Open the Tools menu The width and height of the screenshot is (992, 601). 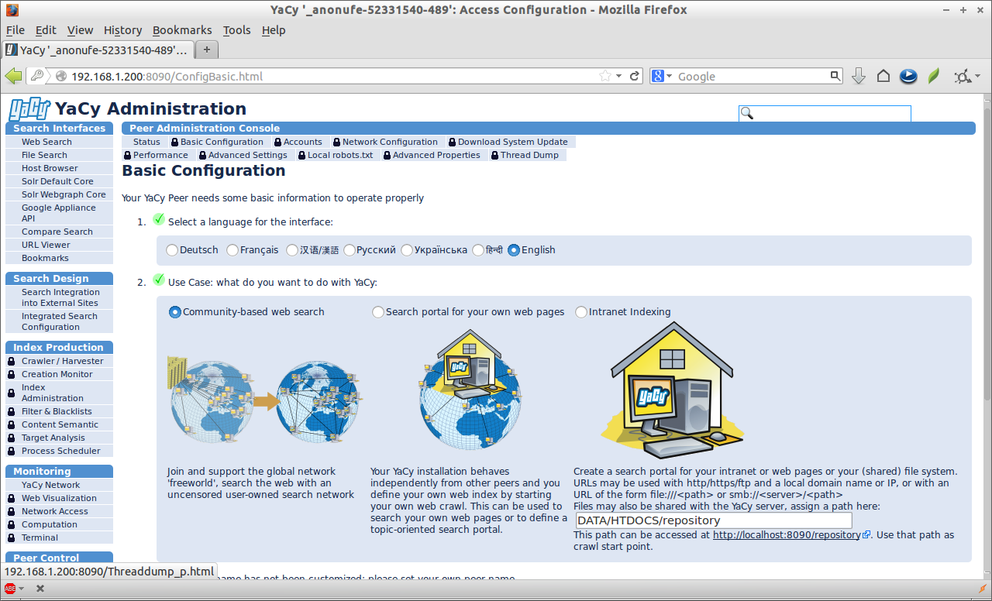(x=236, y=30)
